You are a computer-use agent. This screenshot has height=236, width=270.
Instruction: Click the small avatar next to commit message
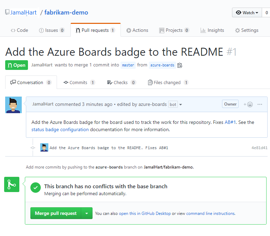click(x=44, y=147)
